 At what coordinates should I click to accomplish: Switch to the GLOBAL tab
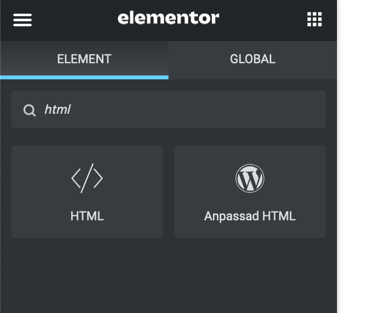click(x=252, y=59)
